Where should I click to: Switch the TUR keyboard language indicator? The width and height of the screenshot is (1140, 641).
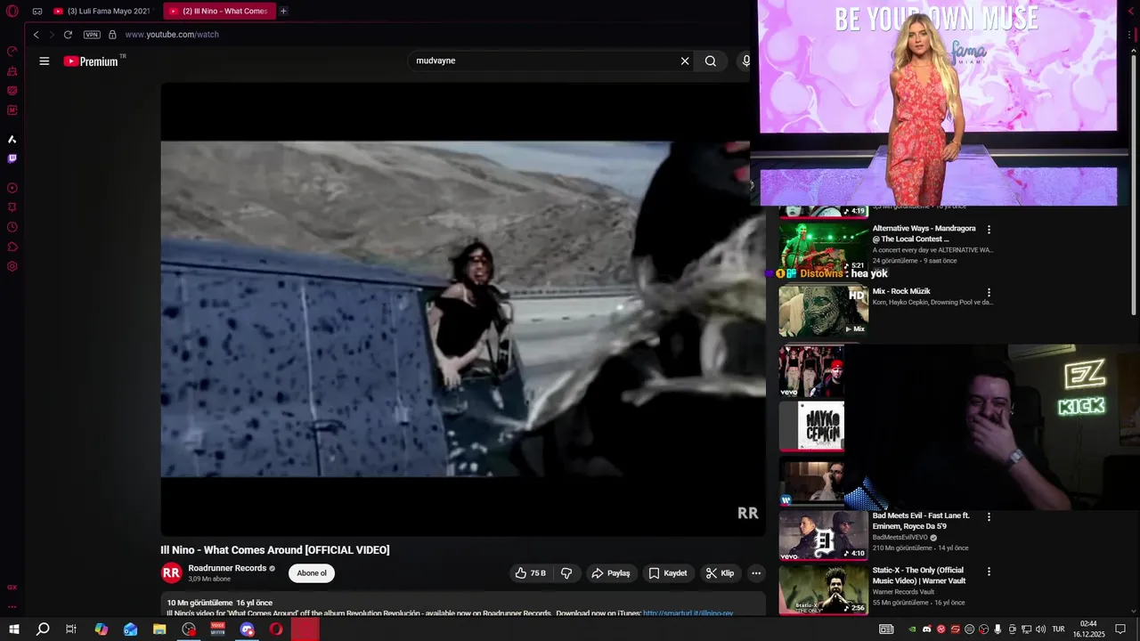1058,629
